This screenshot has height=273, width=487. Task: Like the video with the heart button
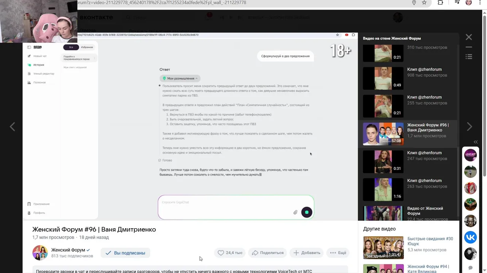click(x=230, y=253)
